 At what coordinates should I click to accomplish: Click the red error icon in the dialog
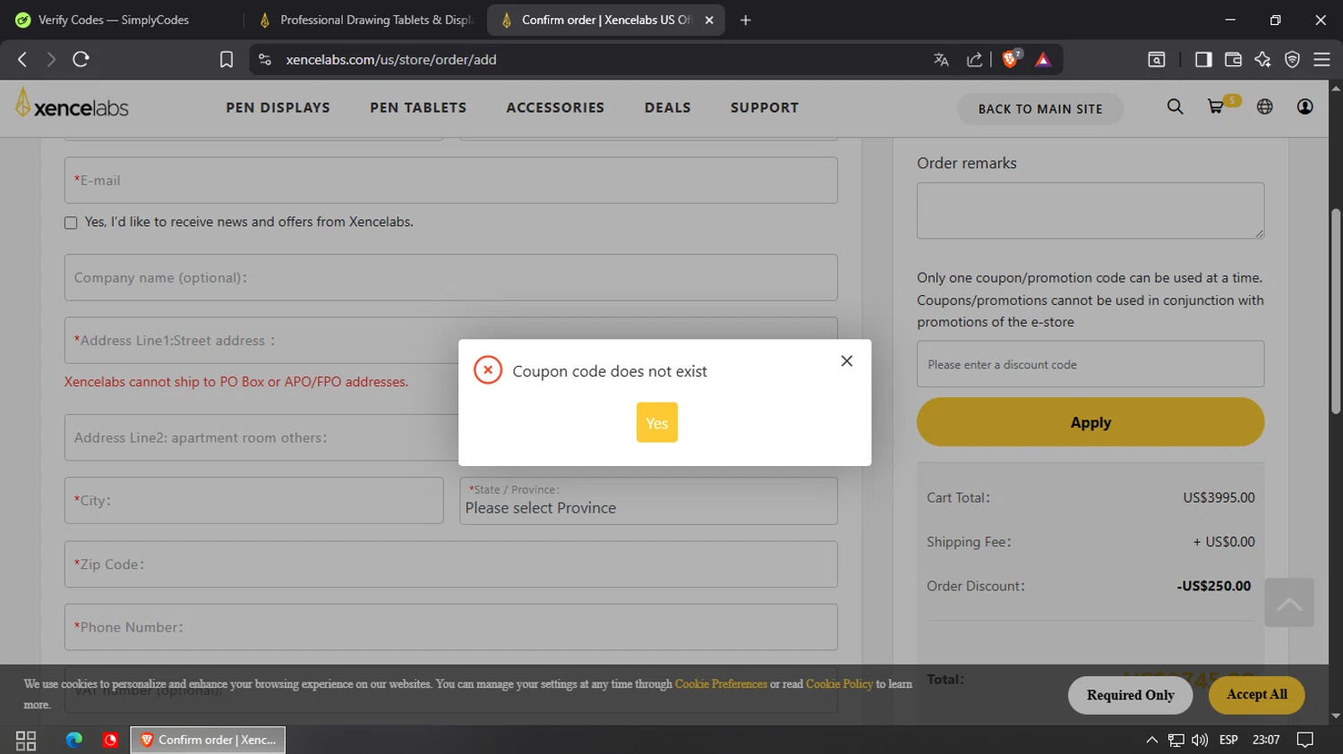488,369
